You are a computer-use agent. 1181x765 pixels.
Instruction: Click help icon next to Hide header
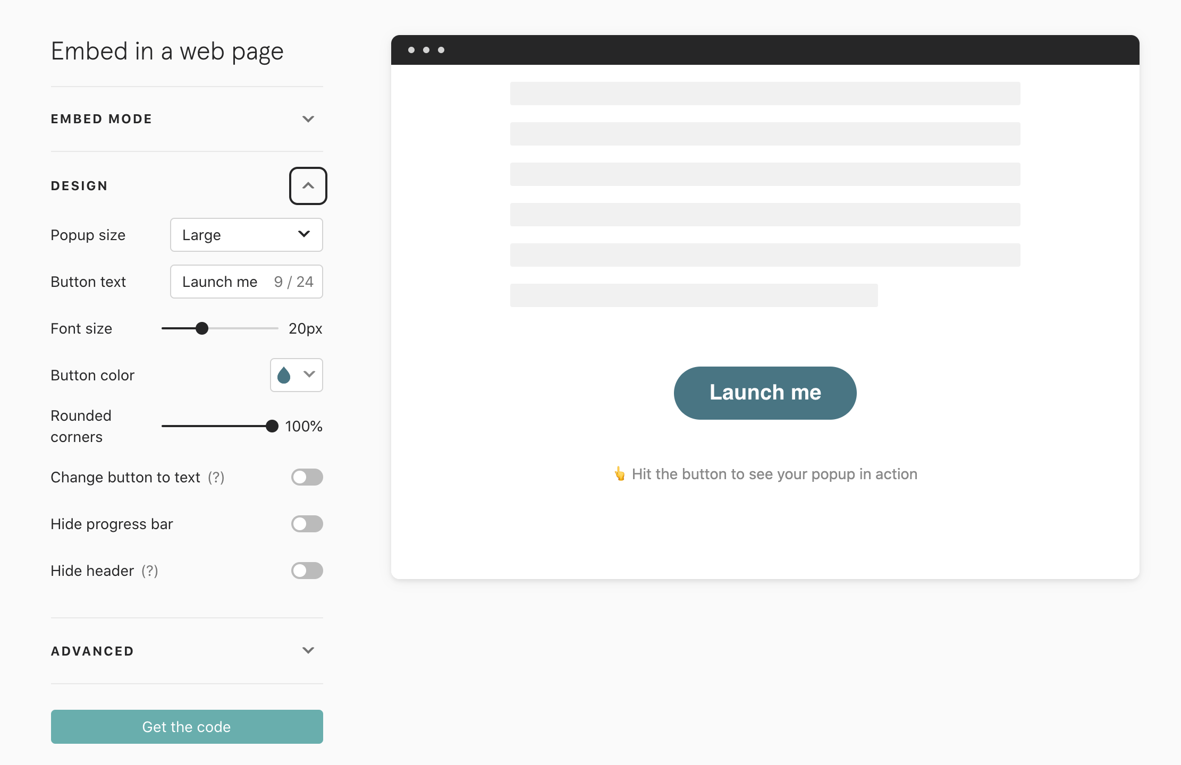point(150,571)
